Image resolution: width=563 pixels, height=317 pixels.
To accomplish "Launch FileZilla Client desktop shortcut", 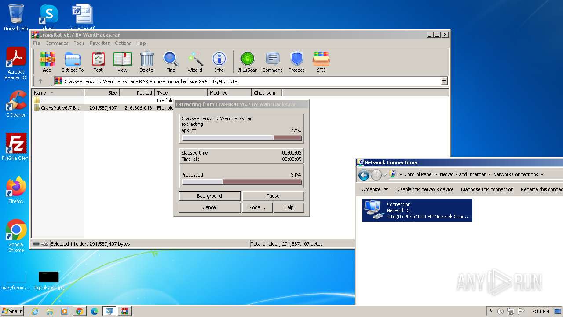I will coord(16,147).
